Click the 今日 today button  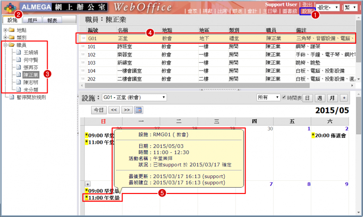point(99,110)
